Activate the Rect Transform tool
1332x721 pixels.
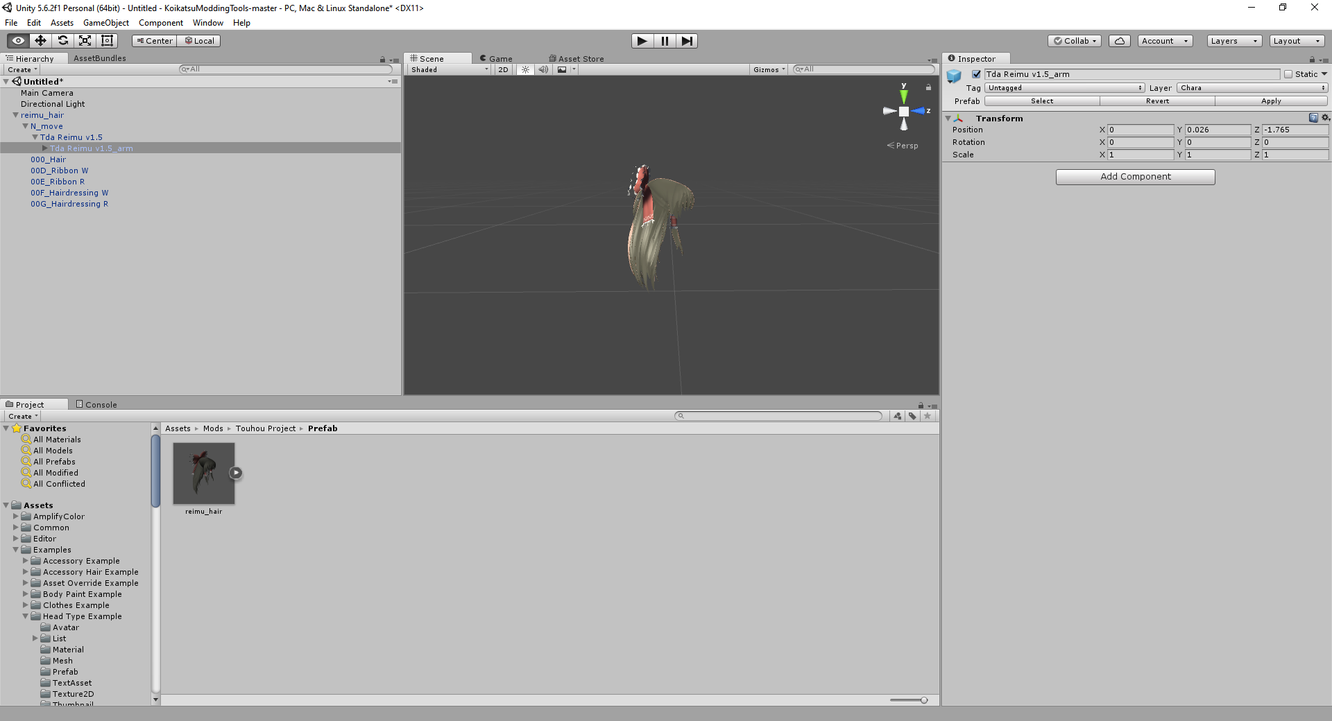[x=107, y=40]
